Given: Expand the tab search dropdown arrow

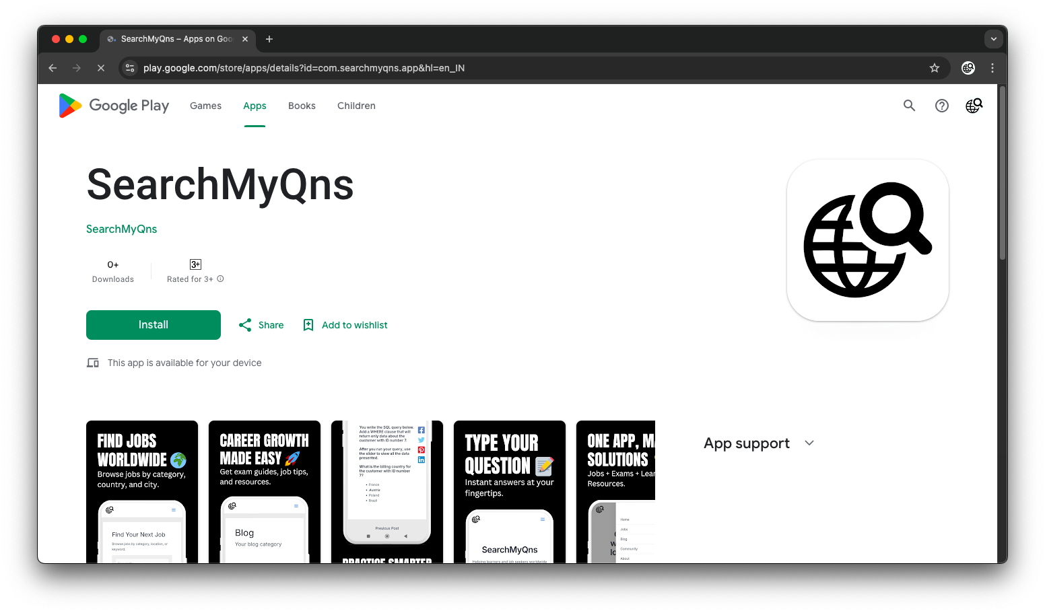Looking at the screenshot, I should click(x=994, y=39).
